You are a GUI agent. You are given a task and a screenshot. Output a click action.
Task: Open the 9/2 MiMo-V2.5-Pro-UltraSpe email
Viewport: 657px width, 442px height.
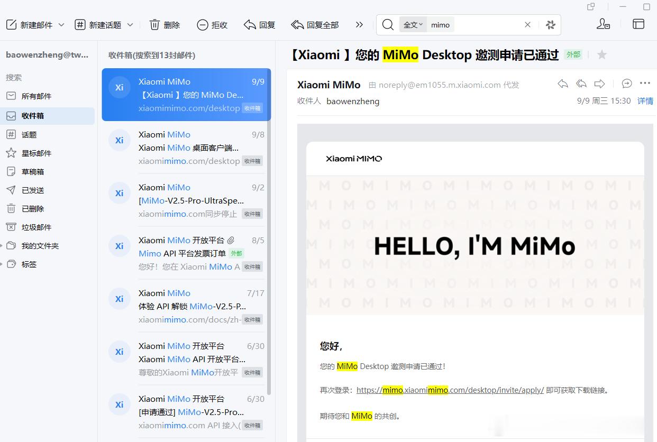pyautogui.click(x=186, y=200)
